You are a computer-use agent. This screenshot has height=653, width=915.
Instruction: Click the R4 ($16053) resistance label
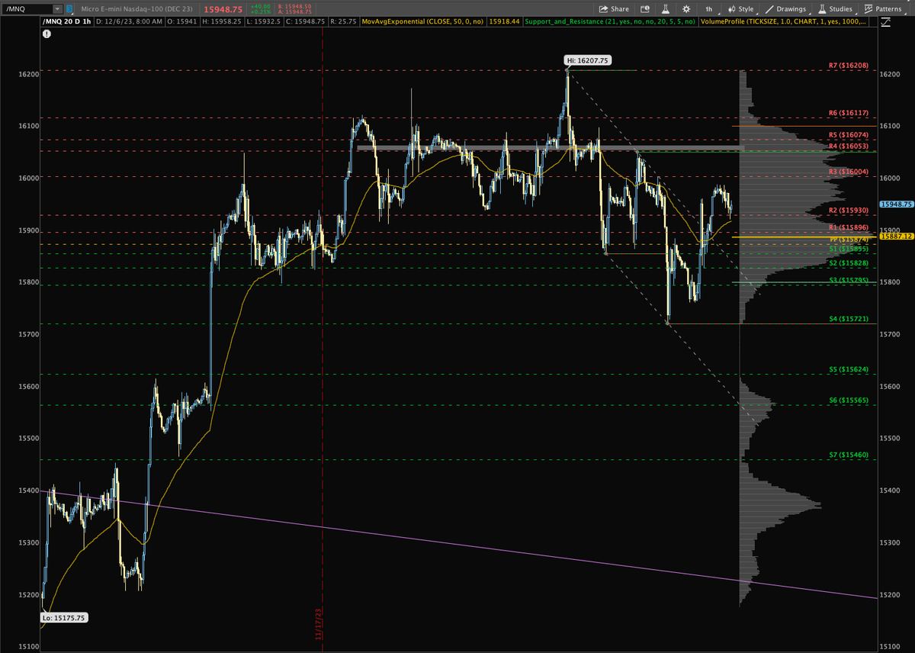tap(848, 146)
